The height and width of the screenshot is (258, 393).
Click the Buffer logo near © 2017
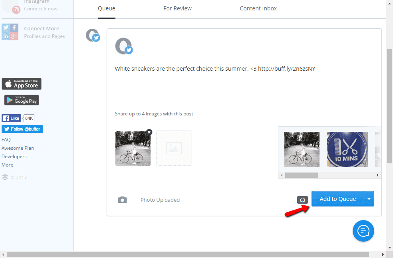pyautogui.click(x=5, y=177)
